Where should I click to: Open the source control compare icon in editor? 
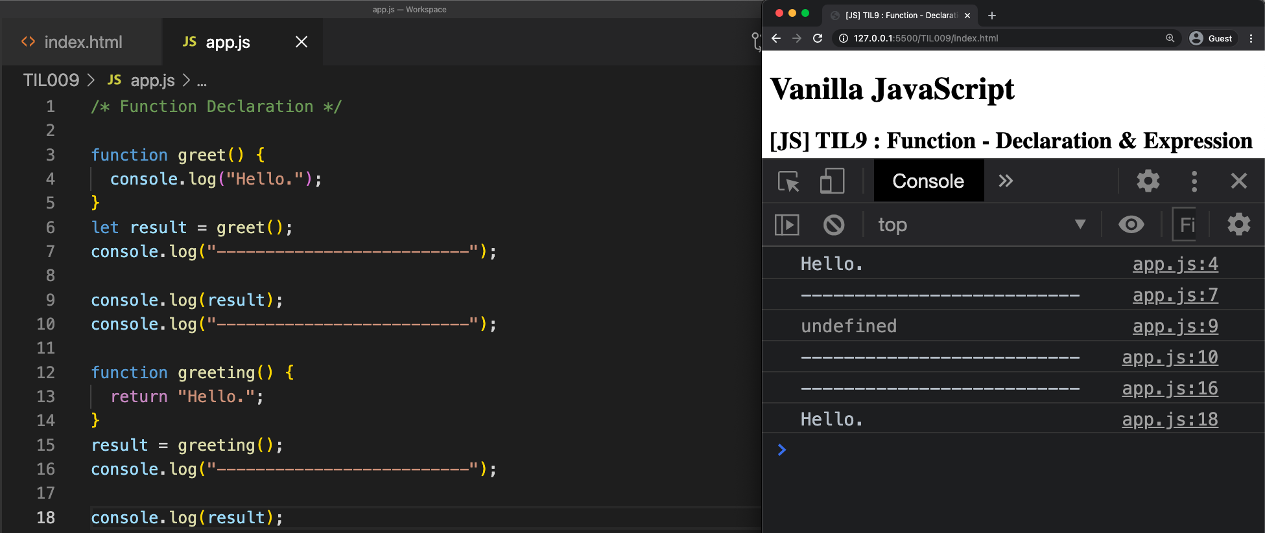coord(756,42)
